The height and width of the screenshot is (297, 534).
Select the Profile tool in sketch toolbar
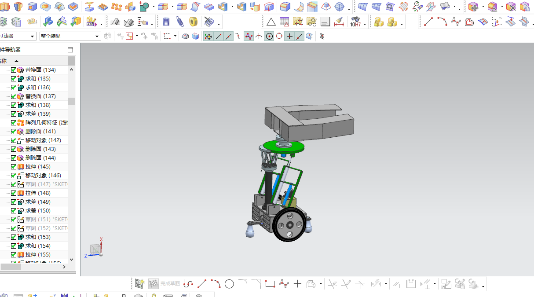[x=188, y=284]
